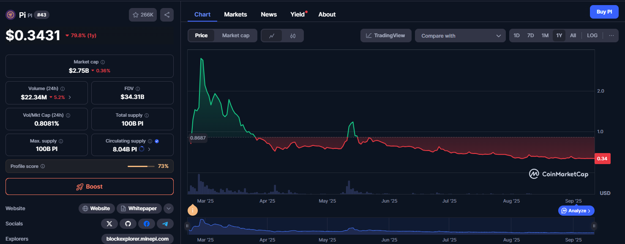Select the candlestick chart icon
The width and height of the screenshot is (625, 244).
point(292,36)
